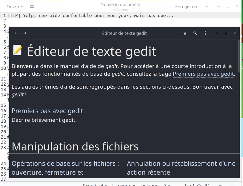
Task: Open search in the gedit help viewer
Action: coord(195,33)
